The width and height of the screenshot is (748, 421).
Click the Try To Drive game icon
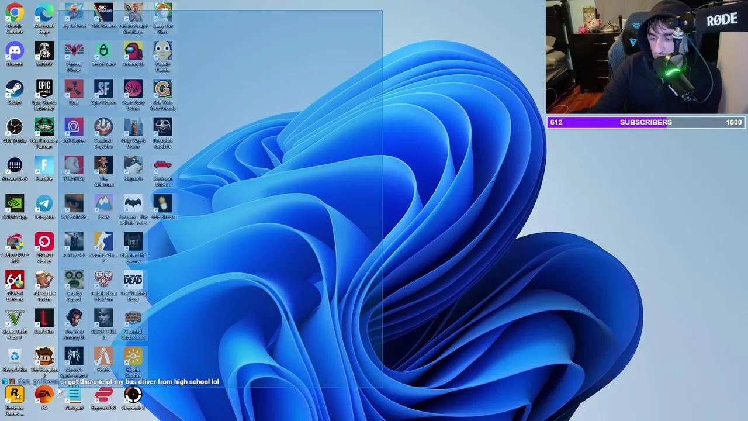click(74, 15)
